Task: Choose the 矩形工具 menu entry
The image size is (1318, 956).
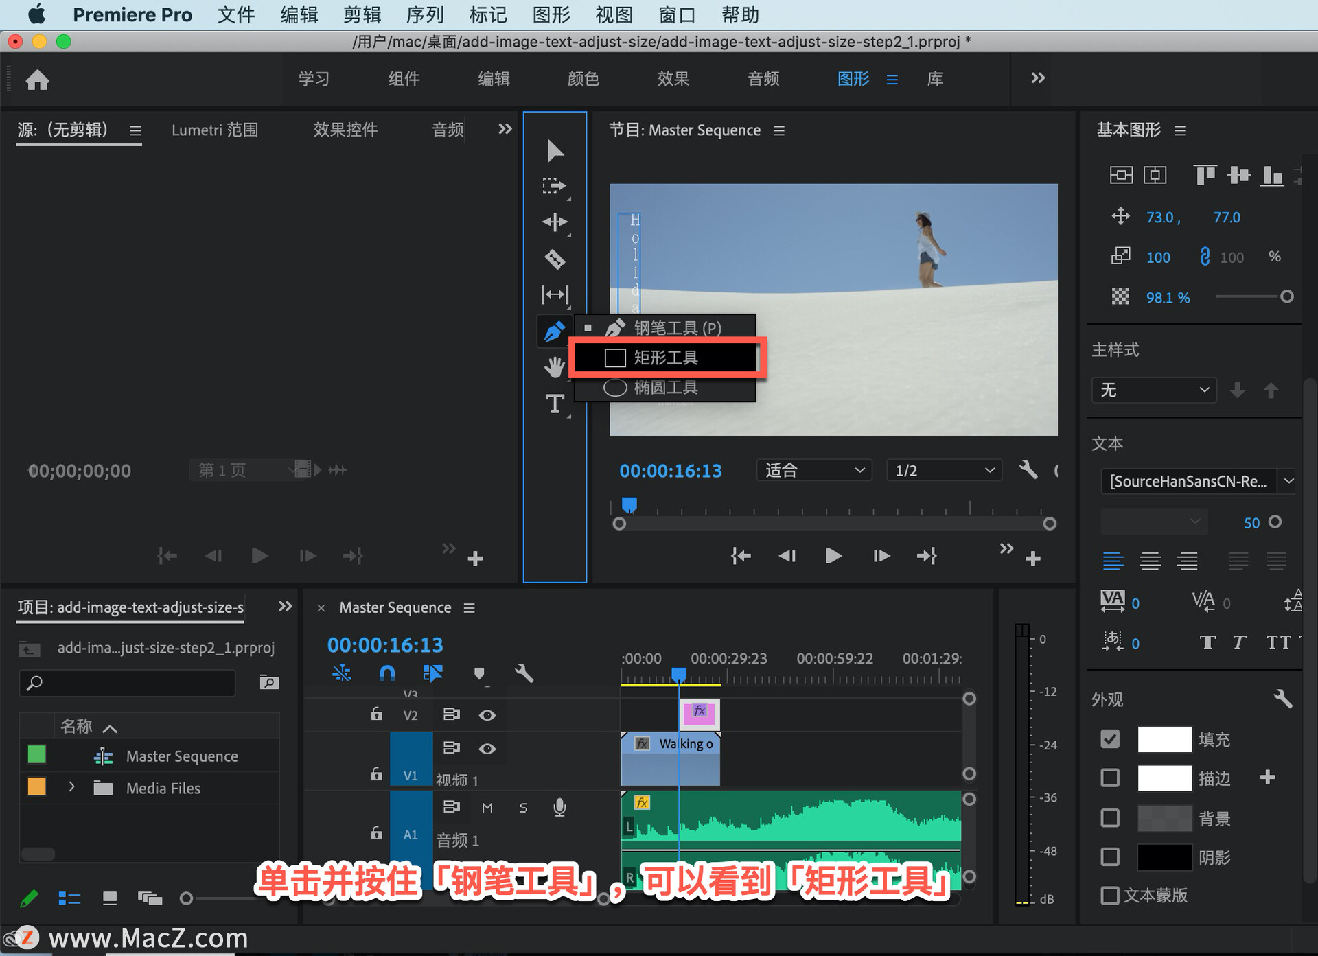Action: click(x=665, y=358)
